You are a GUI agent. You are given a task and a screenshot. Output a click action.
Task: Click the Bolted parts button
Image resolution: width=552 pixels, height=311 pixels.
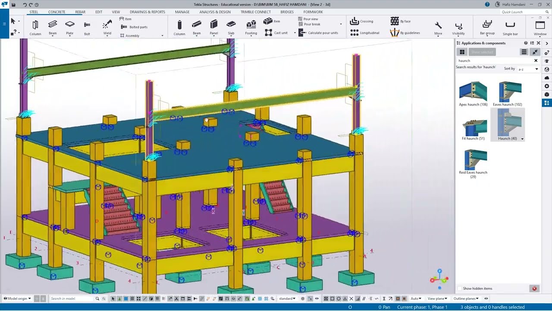pyautogui.click(x=134, y=27)
